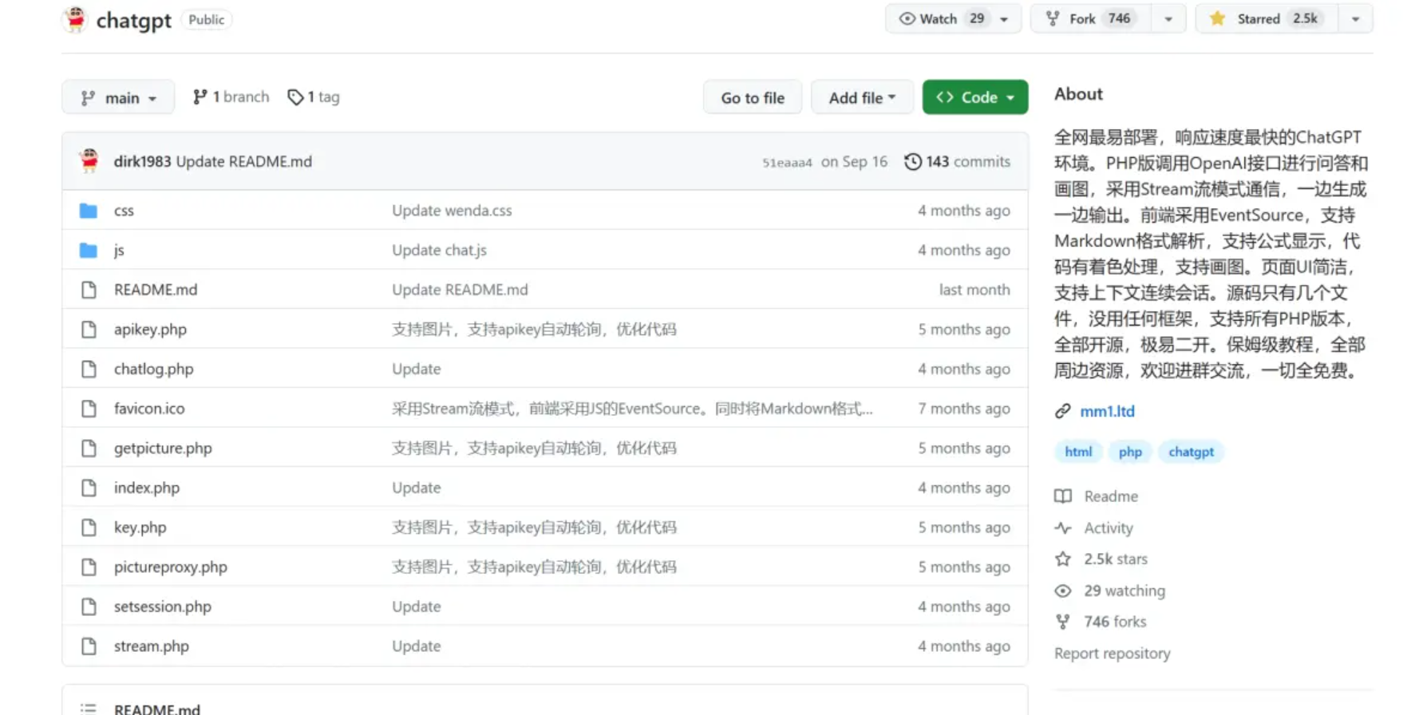
Task: Open the 1 tag link
Action: point(314,97)
